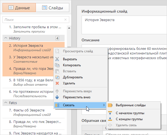Click the Связать link icon
Image resolution: width=167 pixels, height=135 pixels.
tap(57, 105)
